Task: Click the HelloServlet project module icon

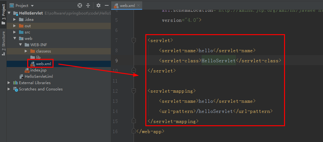Action: coord(16,13)
